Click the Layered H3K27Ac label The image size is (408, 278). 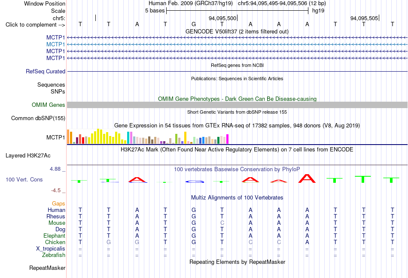[28, 156]
